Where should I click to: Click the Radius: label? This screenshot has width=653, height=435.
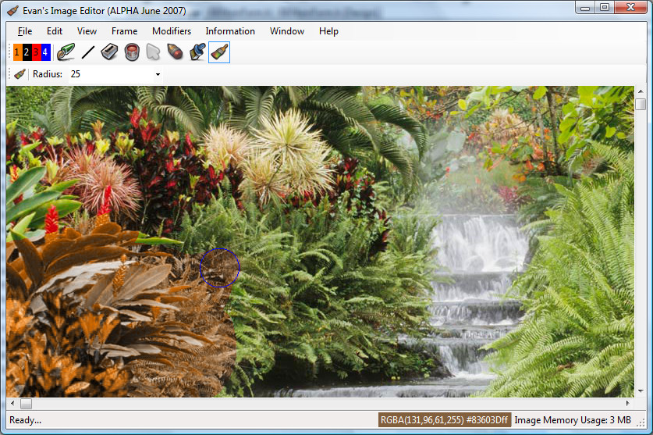(48, 74)
